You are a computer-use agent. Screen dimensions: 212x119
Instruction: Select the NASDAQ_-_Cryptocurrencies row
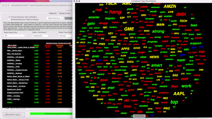[x=17, y=70]
